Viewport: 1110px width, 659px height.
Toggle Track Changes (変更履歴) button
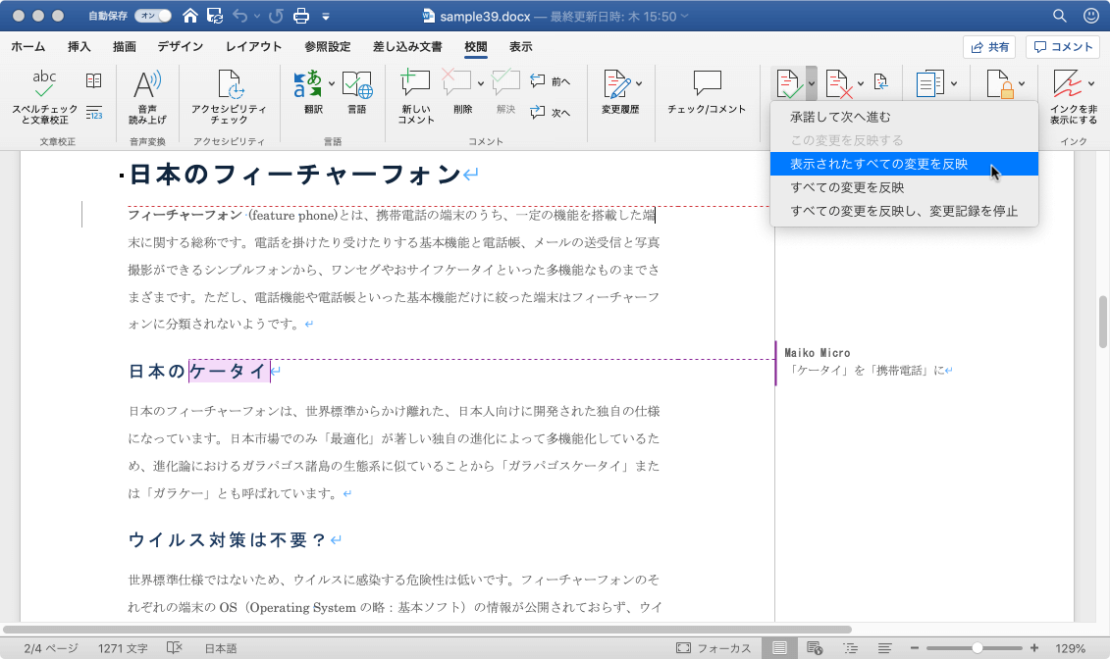click(x=615, y=86)
